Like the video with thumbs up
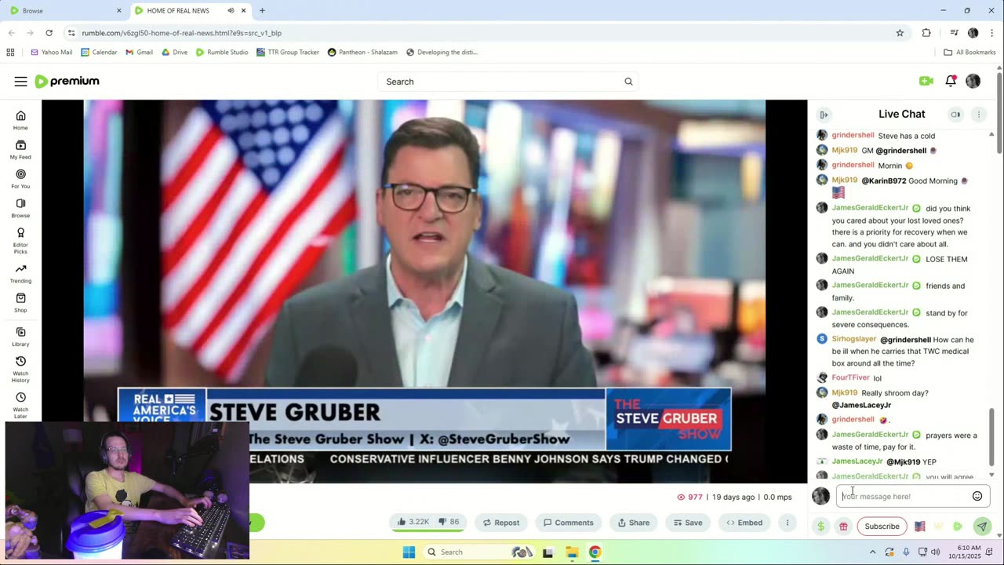The width and height of the screenshot is (1004, 565). 413,523
